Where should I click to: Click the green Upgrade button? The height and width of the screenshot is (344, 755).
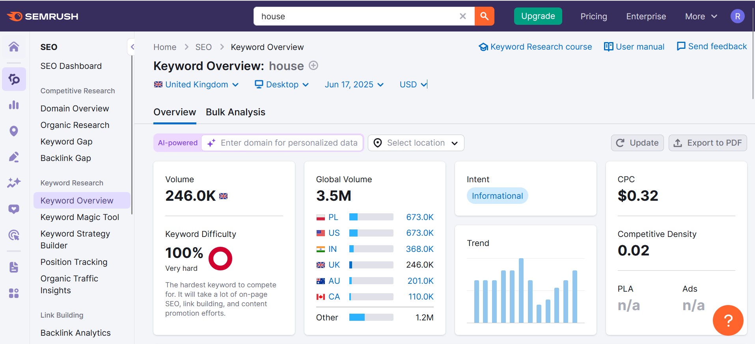pyautogui.click(x=538, y=16)
